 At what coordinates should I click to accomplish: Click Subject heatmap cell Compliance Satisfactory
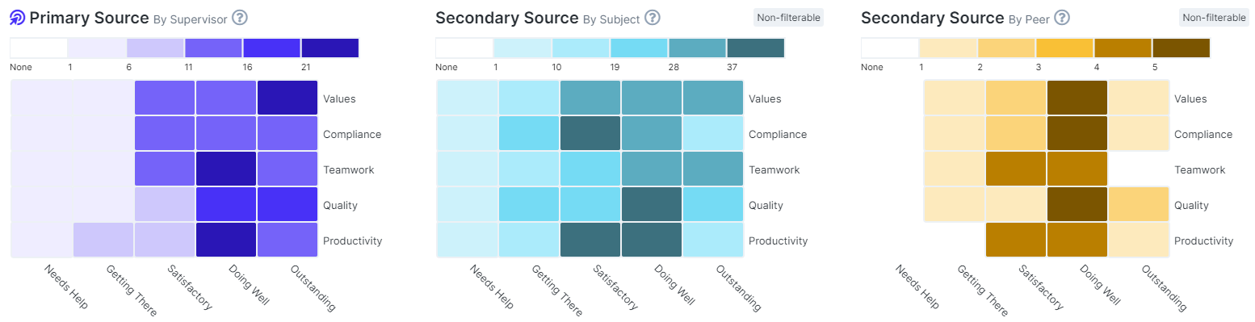[x=590, y=133]
